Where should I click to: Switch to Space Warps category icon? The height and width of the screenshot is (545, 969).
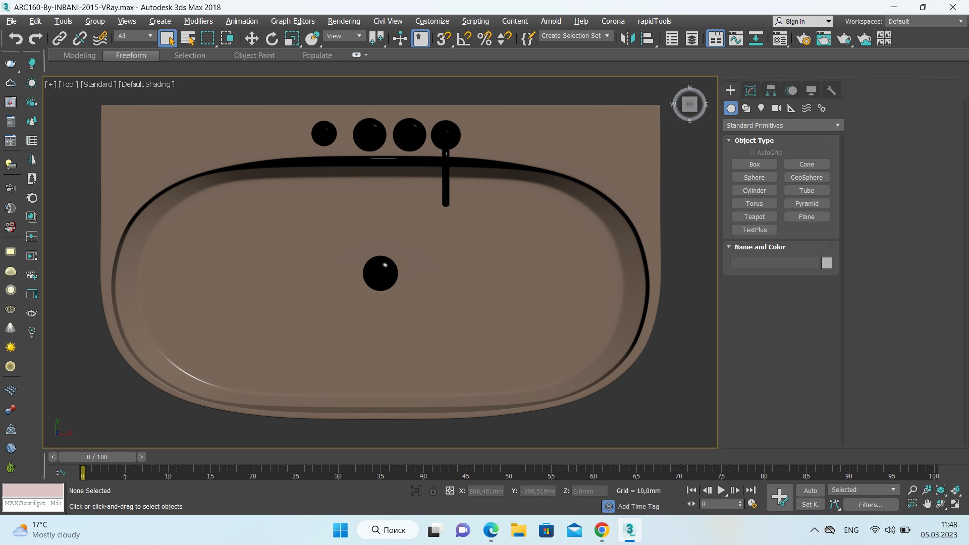coord(806,108)
